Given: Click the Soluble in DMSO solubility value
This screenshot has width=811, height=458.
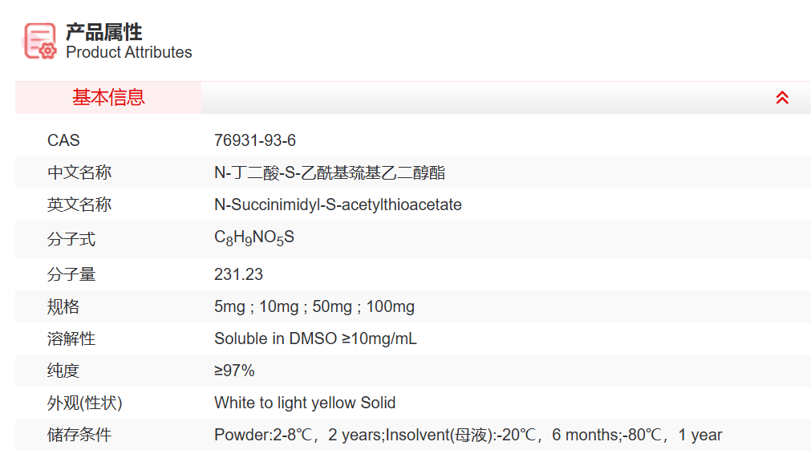Looking at the screenshot, I should pos(315,338).
